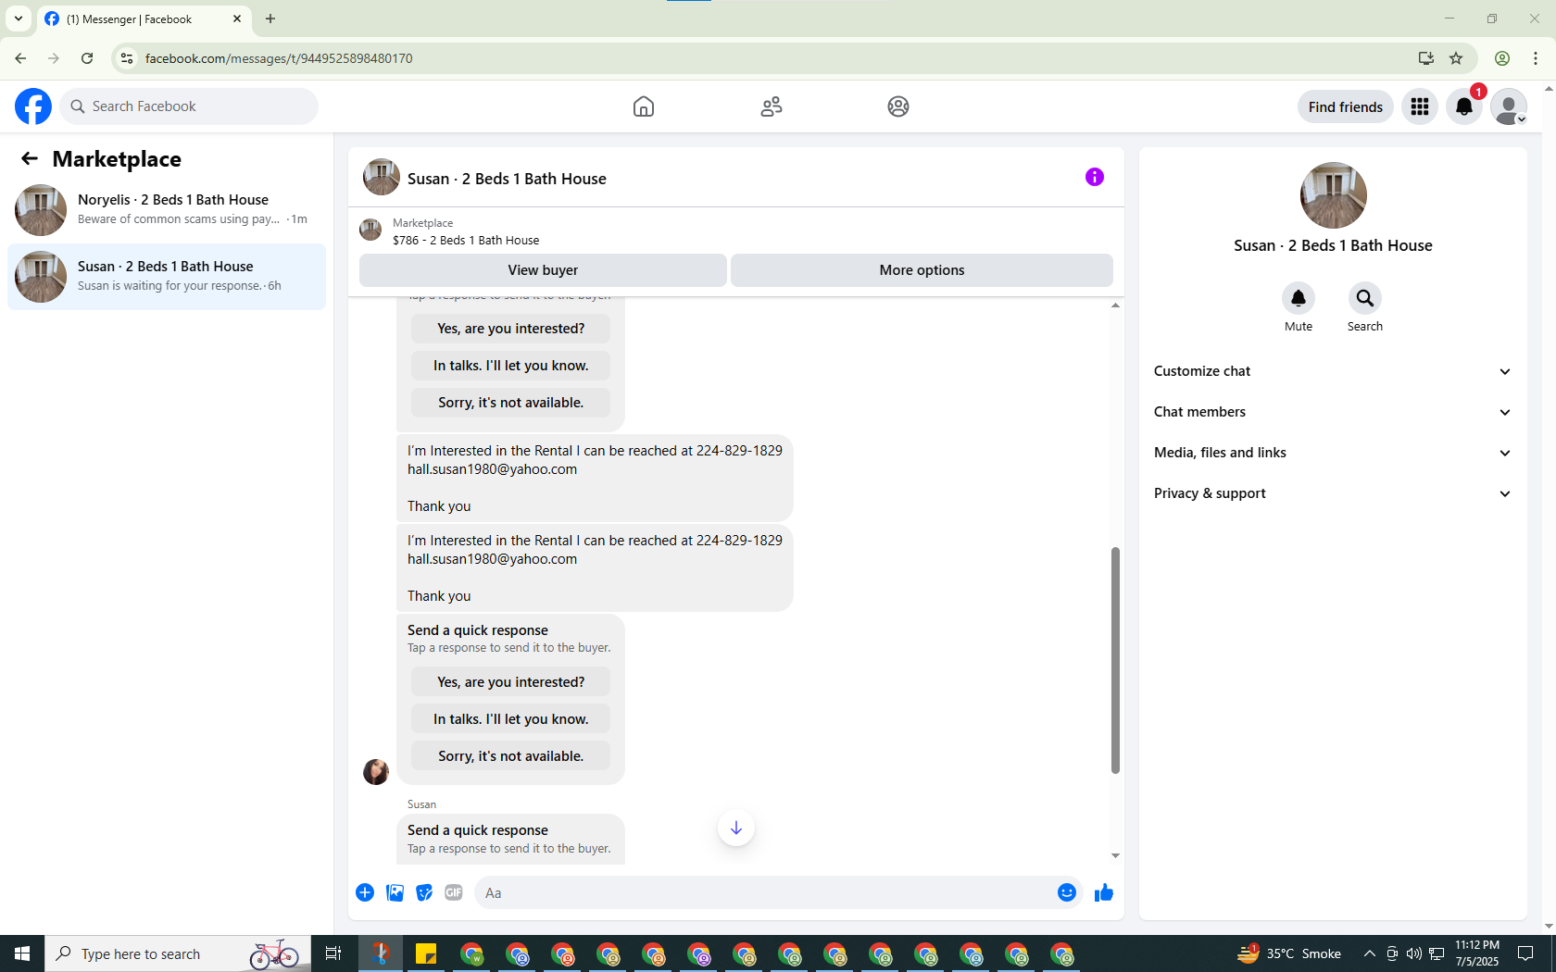
Task: Open Task View on taskbar
Action: coord(333,953)
